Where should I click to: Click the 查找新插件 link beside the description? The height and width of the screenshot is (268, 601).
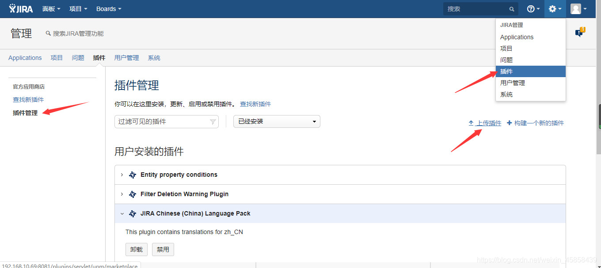point(255,104)
